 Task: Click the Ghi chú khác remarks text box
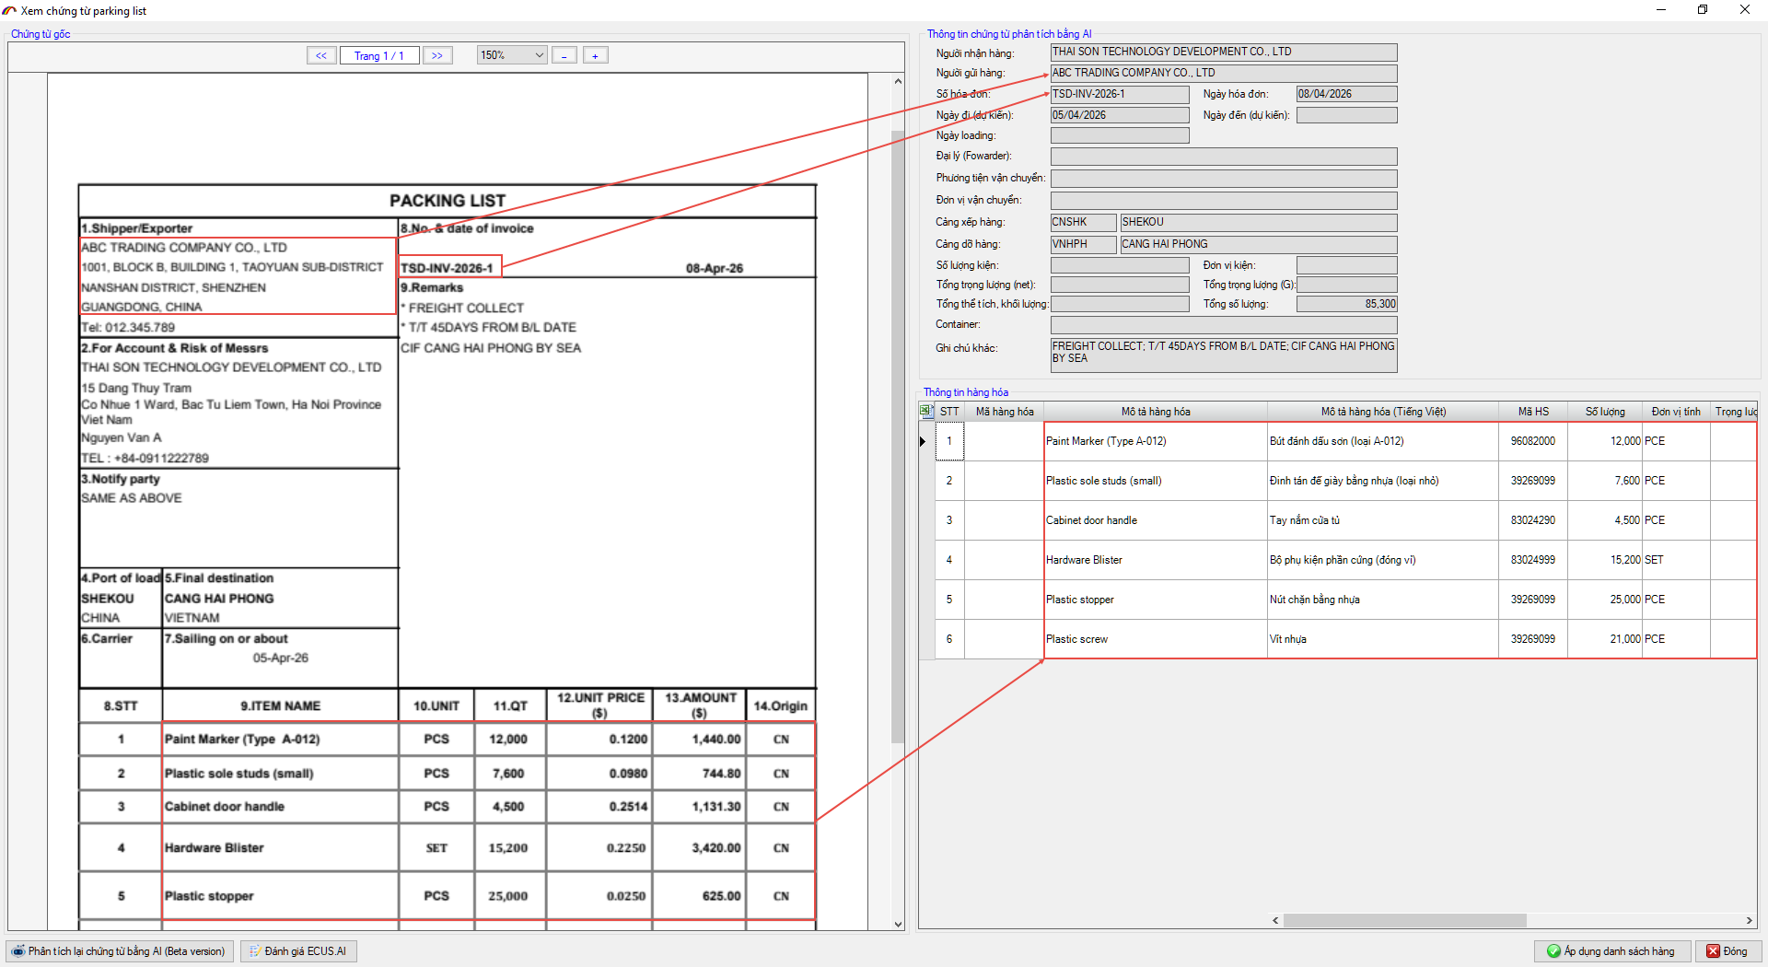1223,354
